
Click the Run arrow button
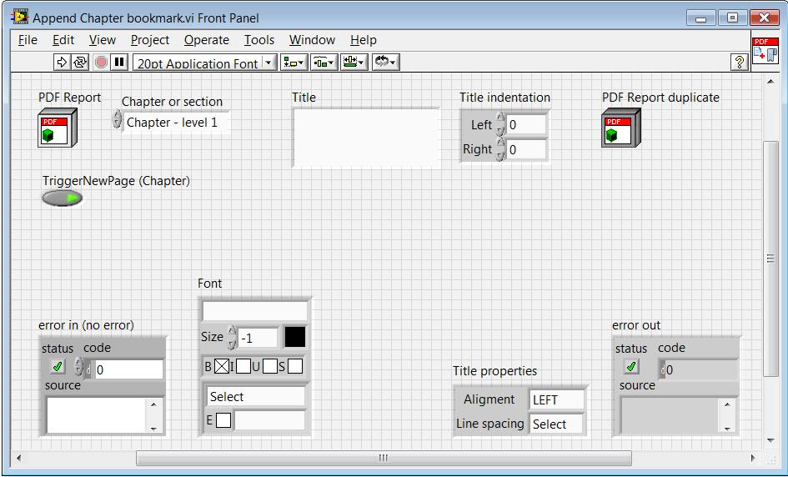(x=63, y=63)
